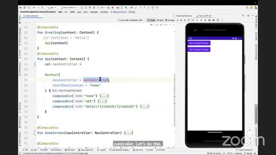This screenshot has height=155, width=276.
Task: Click the emulator zoom in plus button
Action: 250,130
